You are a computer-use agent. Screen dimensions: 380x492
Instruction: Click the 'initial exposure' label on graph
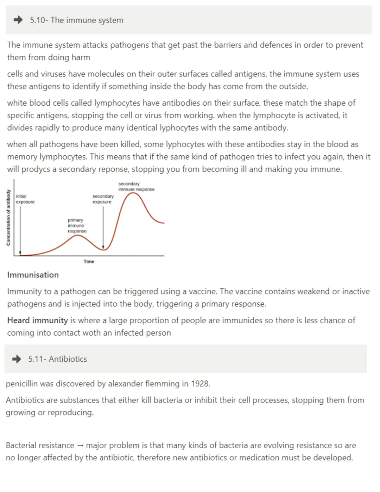pos(25,199)
